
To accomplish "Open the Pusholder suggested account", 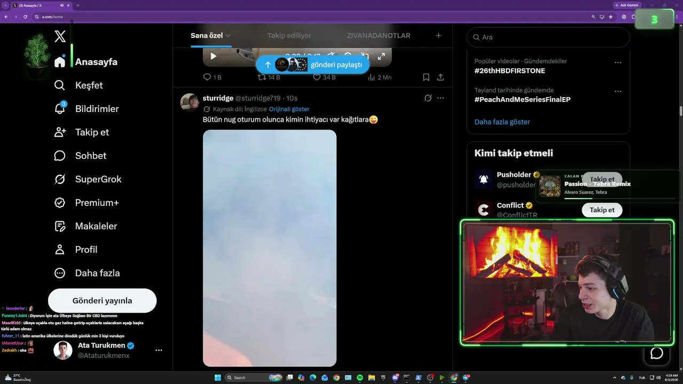I will point(514,175).
